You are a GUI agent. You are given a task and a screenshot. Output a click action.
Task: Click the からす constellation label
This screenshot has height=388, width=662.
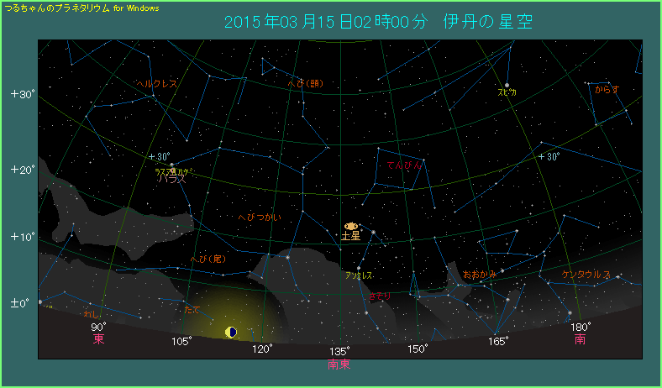[607, 88]
